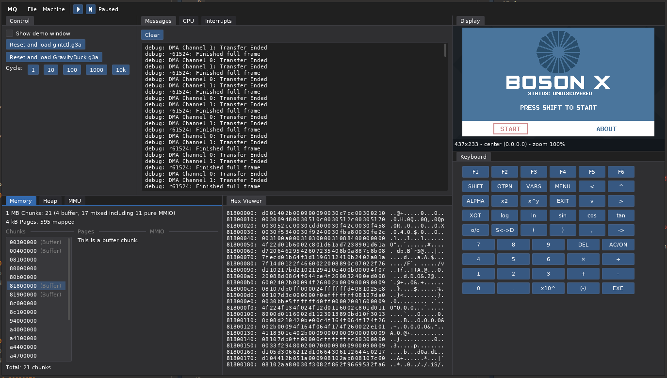This screenshot has height=378, width=667.
Task: Switch to the Interrupts tab
Action: point(218,21)
